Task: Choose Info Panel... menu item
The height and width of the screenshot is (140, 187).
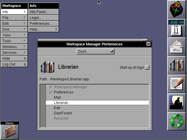Action: [43, 12]
